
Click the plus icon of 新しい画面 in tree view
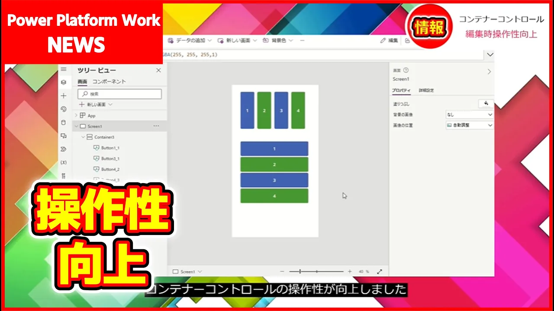(81, 105)
